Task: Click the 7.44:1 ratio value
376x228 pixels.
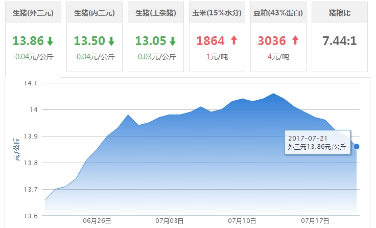Action: pos(339,41)
